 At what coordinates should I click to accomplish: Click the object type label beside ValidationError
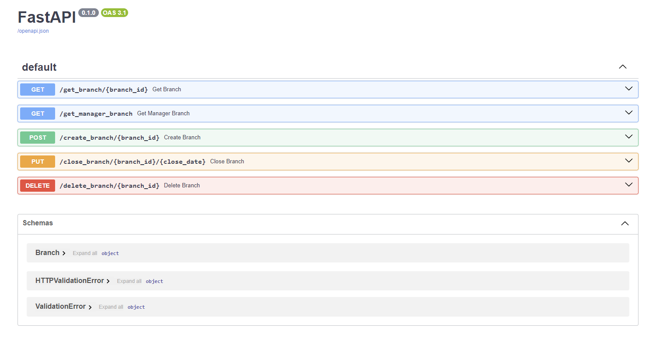pos(136,307)
